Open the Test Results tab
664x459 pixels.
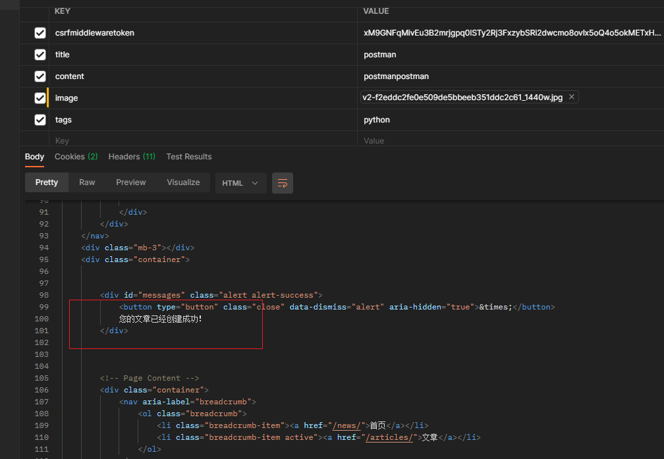pyautogui.click(x=189, y=157)
